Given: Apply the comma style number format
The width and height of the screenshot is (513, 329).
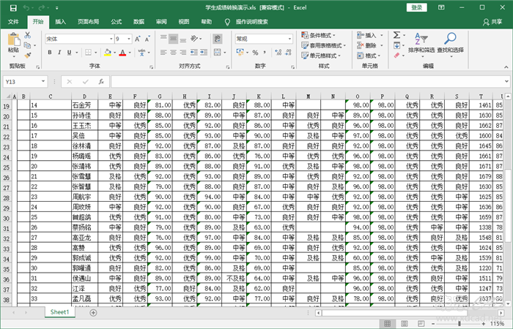Looking at the screenshot, I should coord(265,52).
